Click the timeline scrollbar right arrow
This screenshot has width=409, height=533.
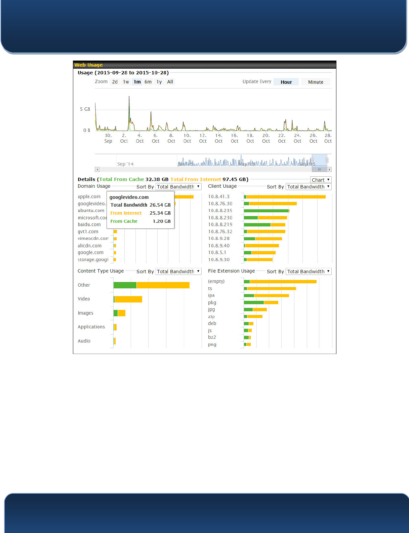329,170
